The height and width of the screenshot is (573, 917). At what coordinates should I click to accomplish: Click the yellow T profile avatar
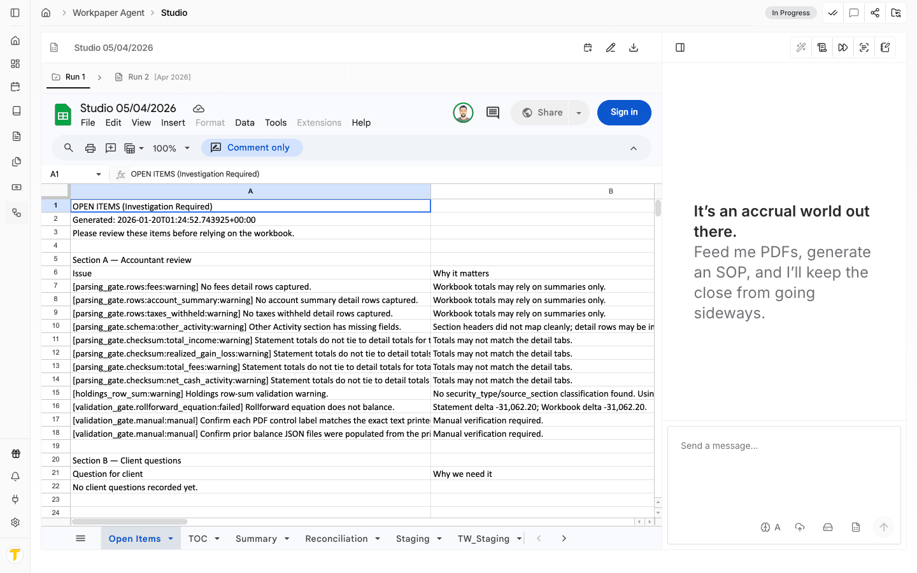pyautogui.click(x=15, y=555)
